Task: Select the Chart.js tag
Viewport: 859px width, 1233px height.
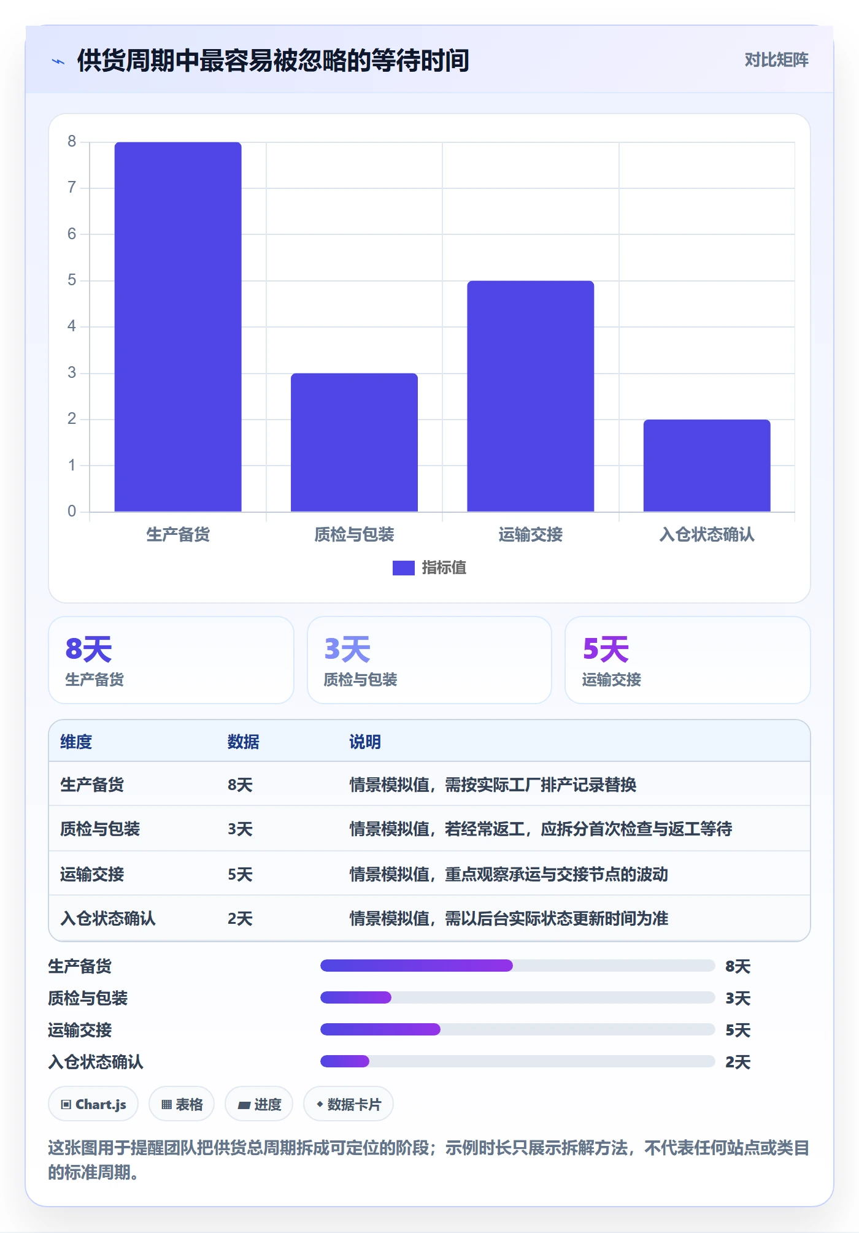Action: click(x=93, y=1104)
